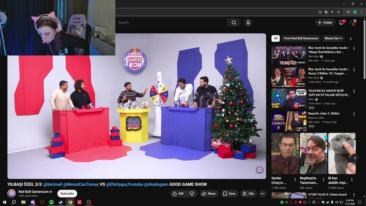366x206 pixels.
Task: Click the YouTube search magnifier button
Action: (234, 23)
